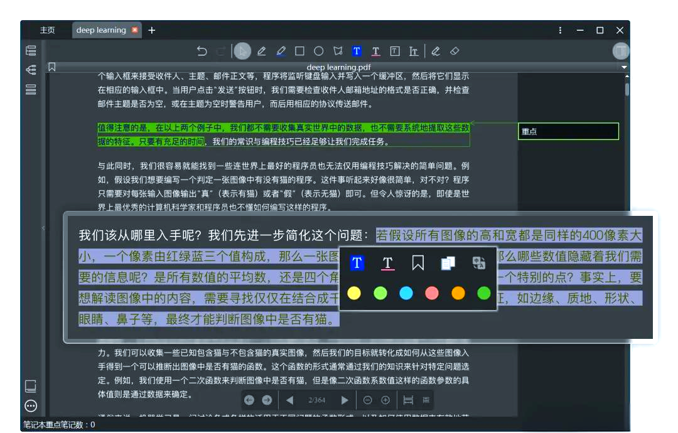Select the eraser tool
The width and height of the screenshot is (678, 433).
[x=454, y=51]
